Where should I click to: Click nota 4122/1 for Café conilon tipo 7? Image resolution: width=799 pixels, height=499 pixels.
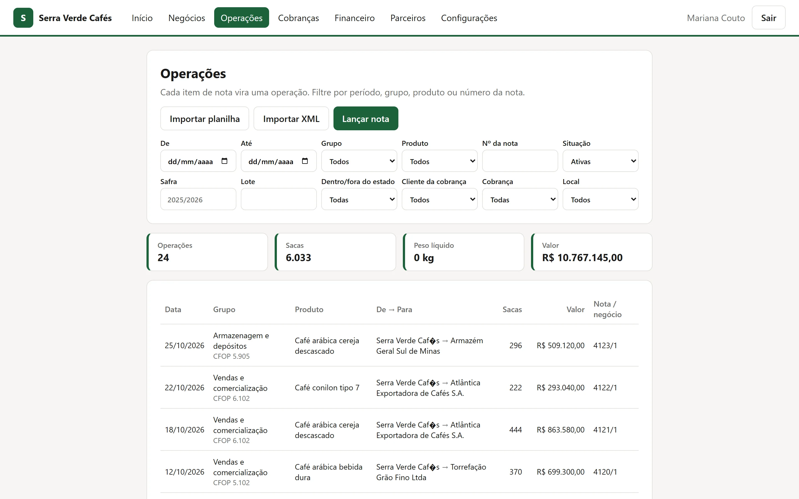coord(605,388)
